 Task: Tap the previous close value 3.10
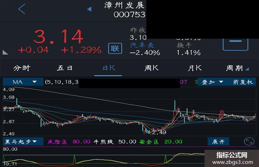tap(138, 38)
